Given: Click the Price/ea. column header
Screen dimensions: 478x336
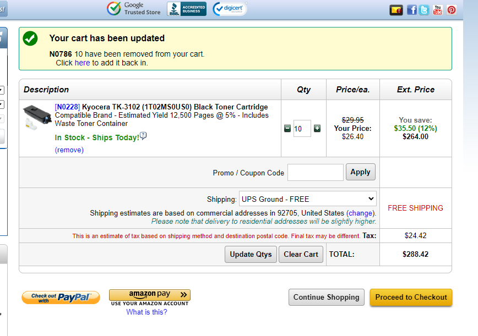Looking at the screenshot, I should (x=352, y=90).
